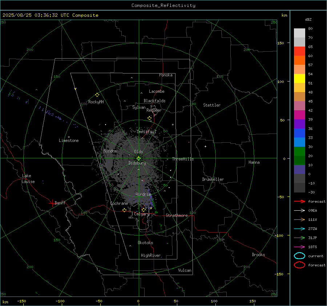Click the Sundre city label

pos(110,151)
